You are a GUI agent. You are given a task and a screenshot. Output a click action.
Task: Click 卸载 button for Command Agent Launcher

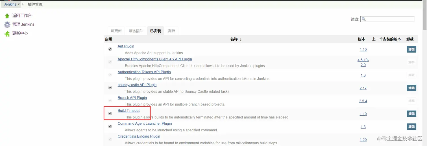tap(411, 127)
